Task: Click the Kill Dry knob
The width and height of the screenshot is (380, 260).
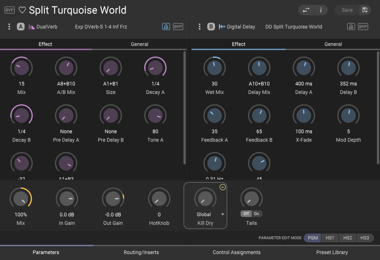Action: [205, 199]
